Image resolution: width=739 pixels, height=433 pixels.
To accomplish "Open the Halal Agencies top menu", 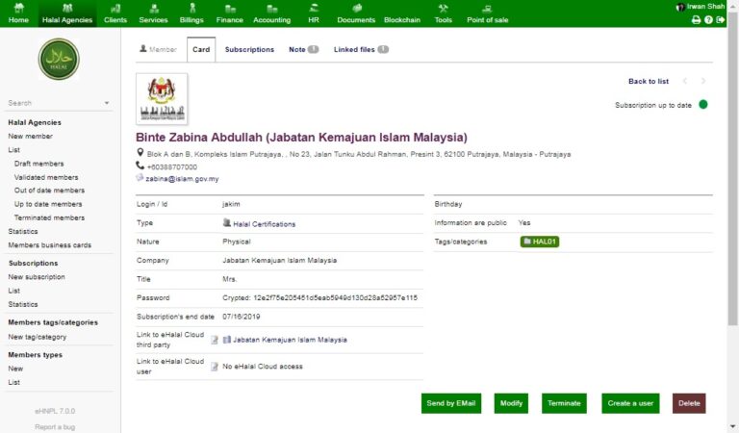I will 67,13.
